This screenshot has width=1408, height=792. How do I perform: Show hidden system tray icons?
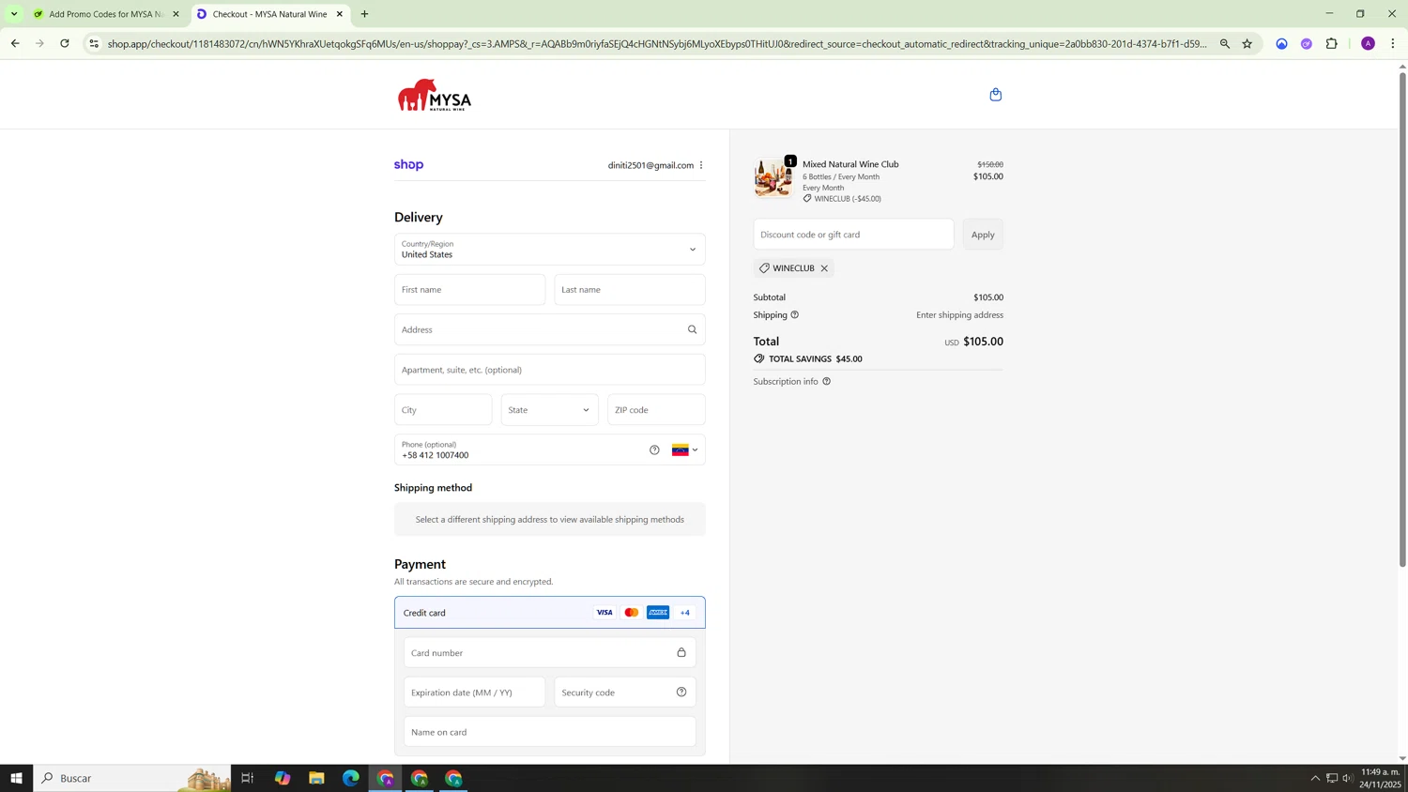point(1315,778)
